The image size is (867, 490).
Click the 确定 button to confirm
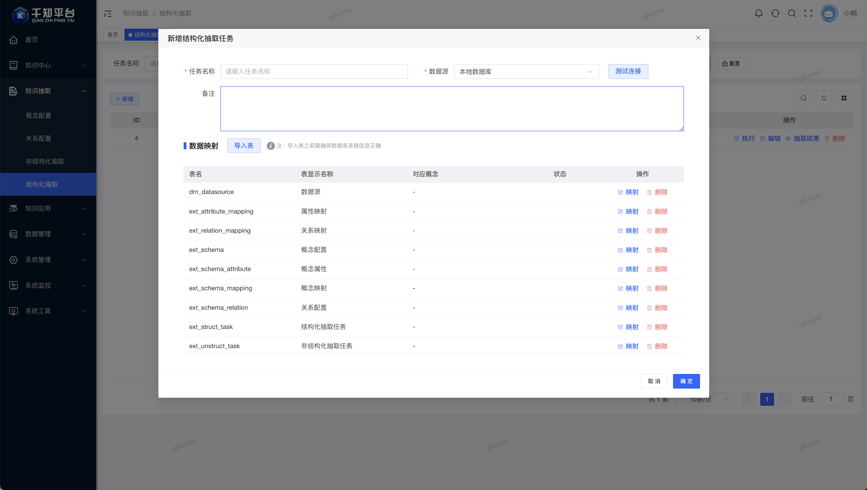686,381
